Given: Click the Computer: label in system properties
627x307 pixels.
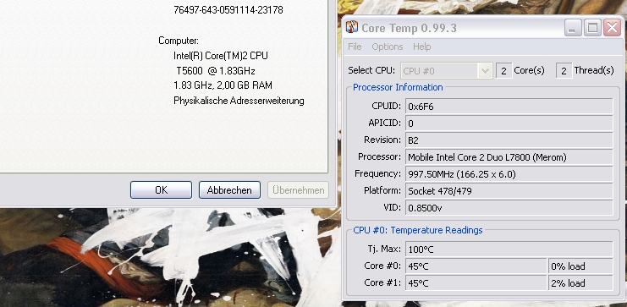Looking at the screenshot, I should tap(179, 41).
